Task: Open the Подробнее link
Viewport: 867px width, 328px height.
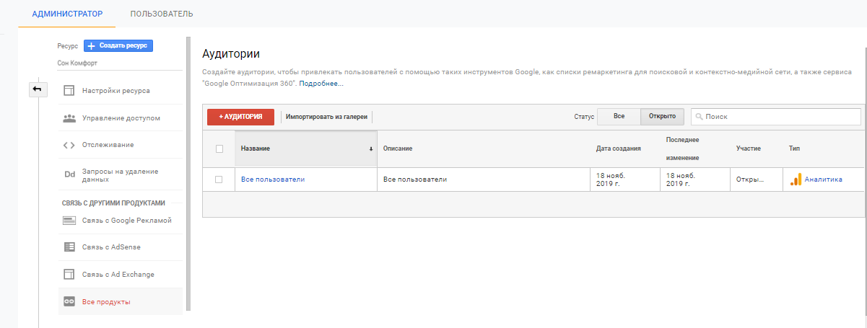Action: coord(321,84)
